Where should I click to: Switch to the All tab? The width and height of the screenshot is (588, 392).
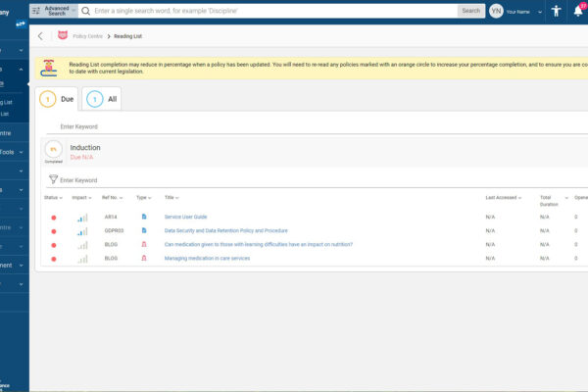point(102,99)
